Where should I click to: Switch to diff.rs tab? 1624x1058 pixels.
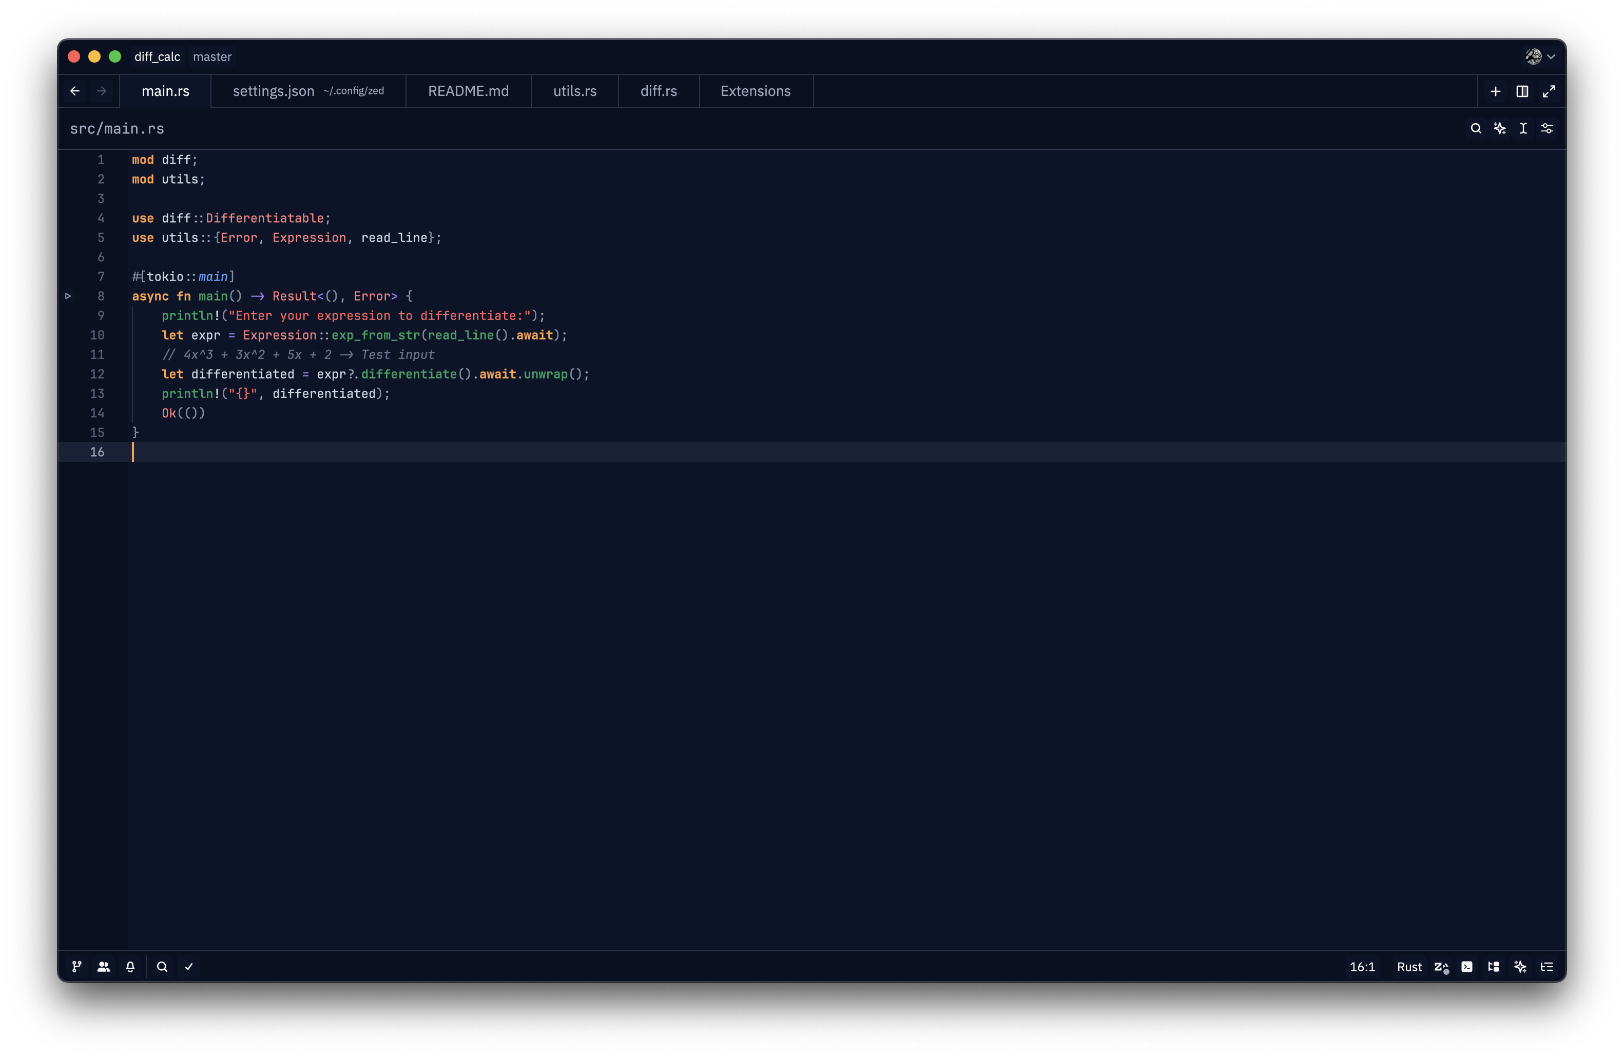coord(659,91)
